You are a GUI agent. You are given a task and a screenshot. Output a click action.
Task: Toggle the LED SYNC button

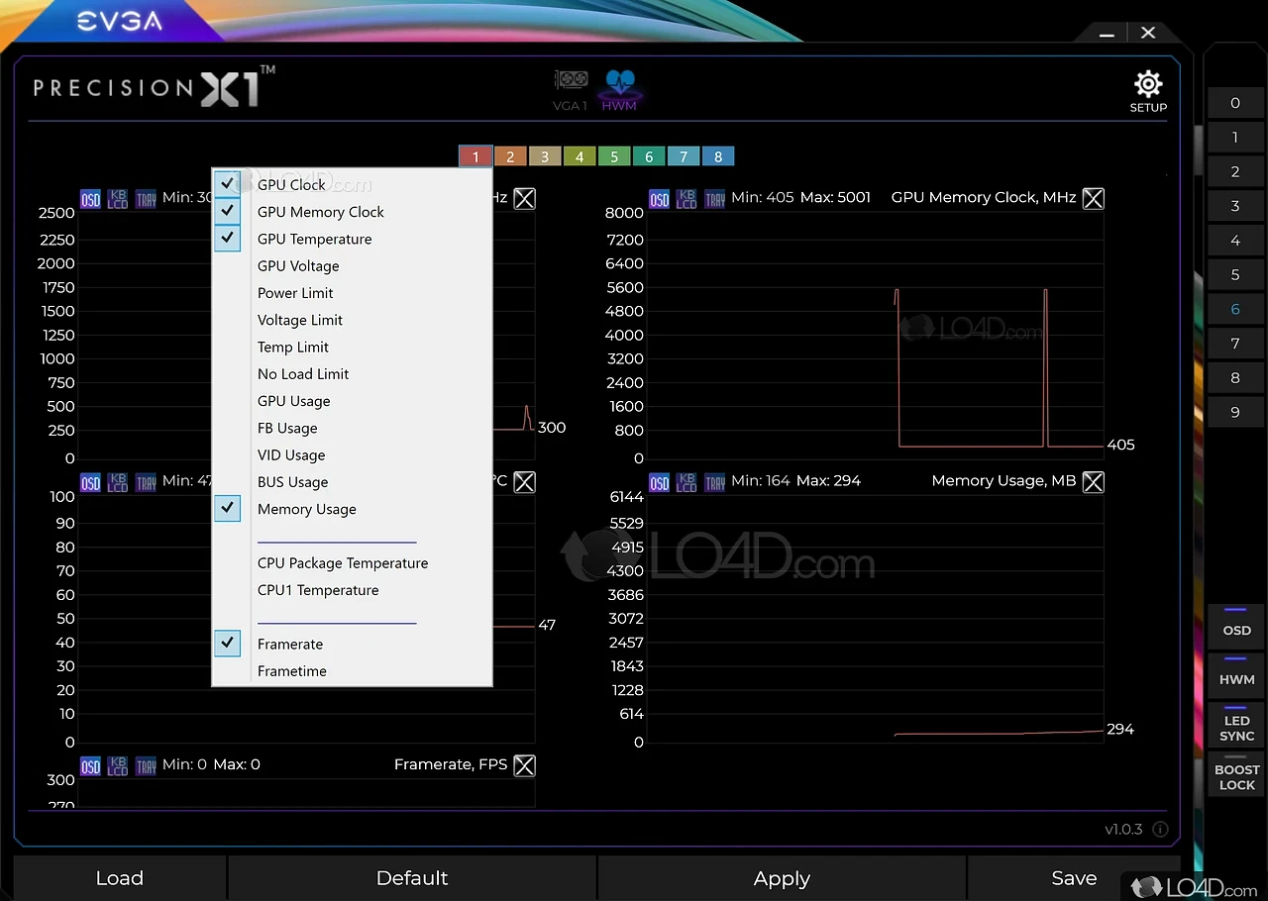1236,725
